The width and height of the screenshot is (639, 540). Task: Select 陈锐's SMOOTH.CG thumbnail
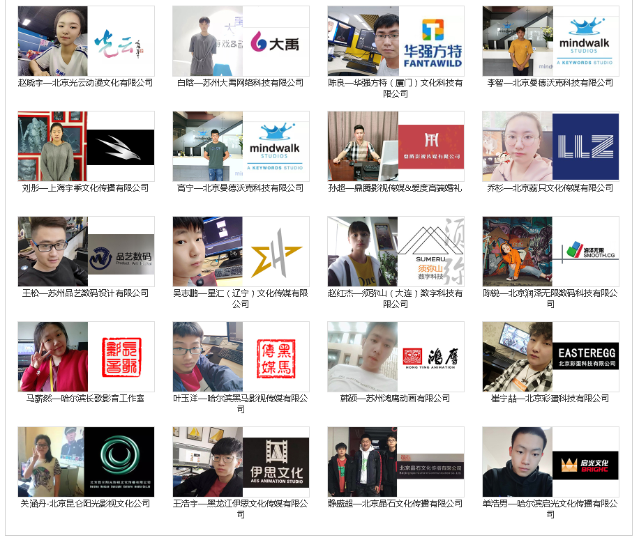click(550, 252)
